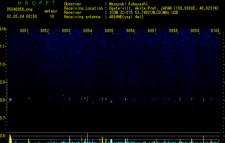Click the 0057 time marker
This screenshot has height=143, width=225.
tap(152, 30)
